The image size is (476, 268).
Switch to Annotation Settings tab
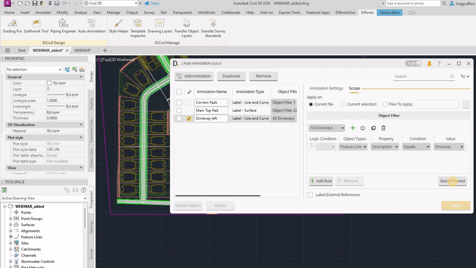[326, 88]
